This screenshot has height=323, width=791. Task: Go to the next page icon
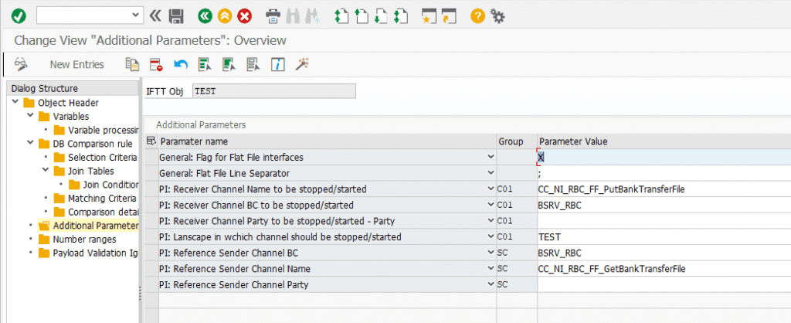(381, 16)
